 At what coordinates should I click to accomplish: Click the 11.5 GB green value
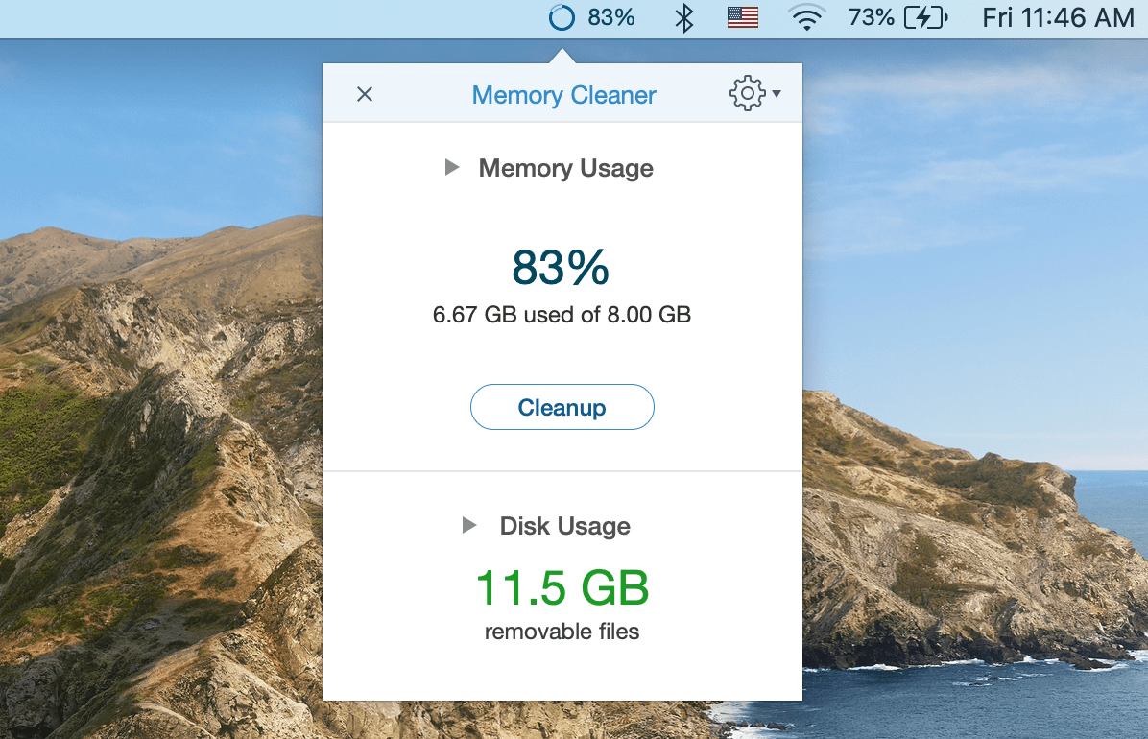pos(562,588)
